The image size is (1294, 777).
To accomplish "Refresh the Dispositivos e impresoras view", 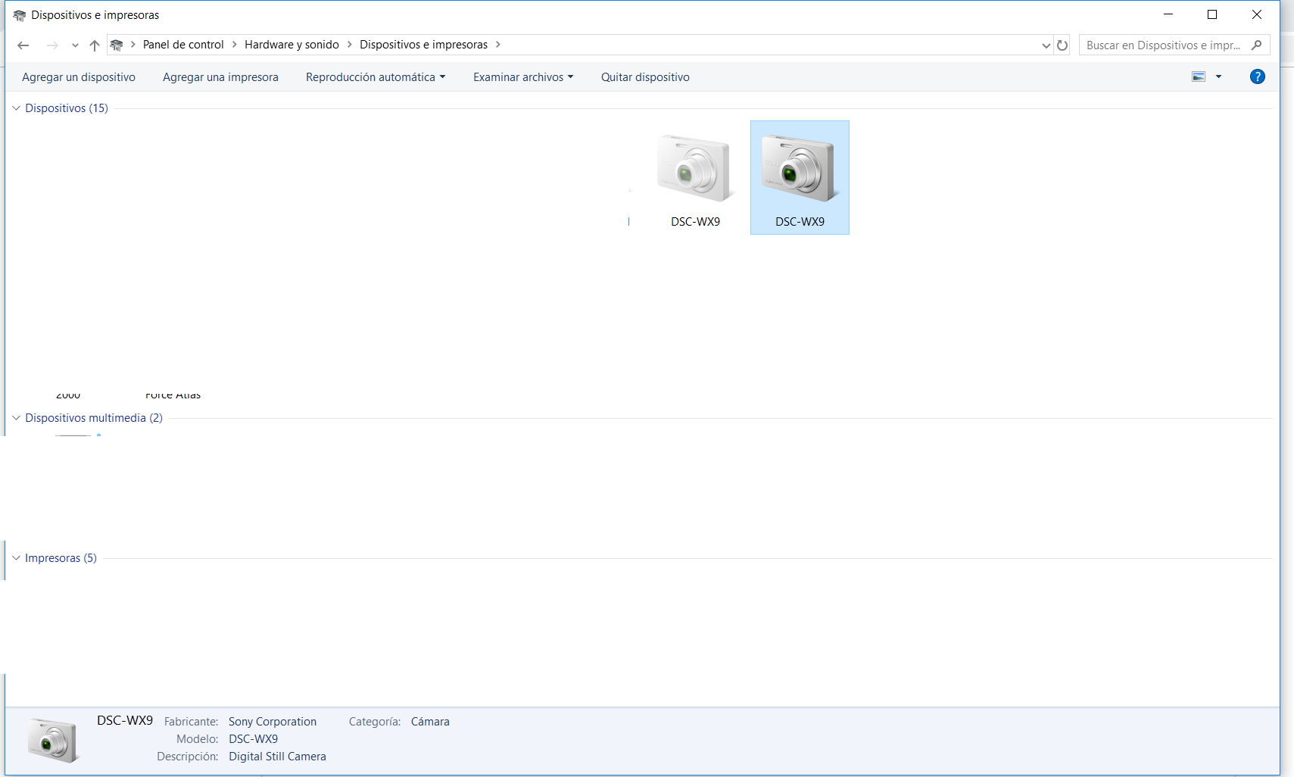I will click(x=1062, y=45).
